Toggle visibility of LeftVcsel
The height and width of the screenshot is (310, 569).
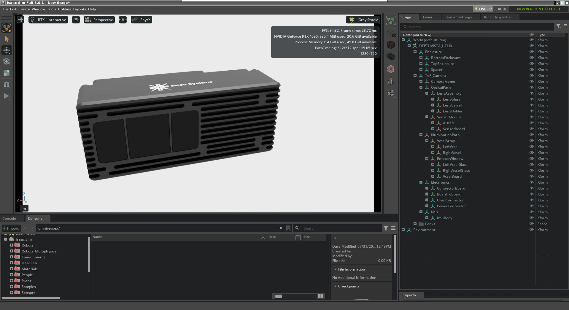click(532, 147)
